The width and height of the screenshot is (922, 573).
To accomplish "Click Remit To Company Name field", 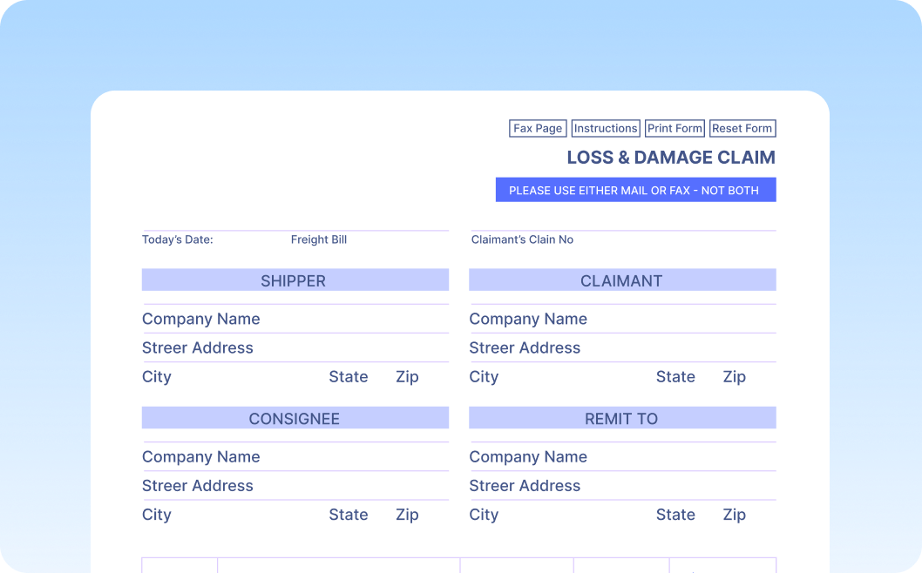I will (x=680, y=456).
